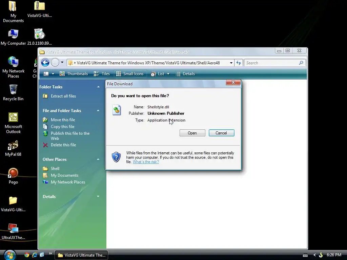Select MyPal 68 desktop icon
This screenshot has width=347, height=260.
point(13,148)
